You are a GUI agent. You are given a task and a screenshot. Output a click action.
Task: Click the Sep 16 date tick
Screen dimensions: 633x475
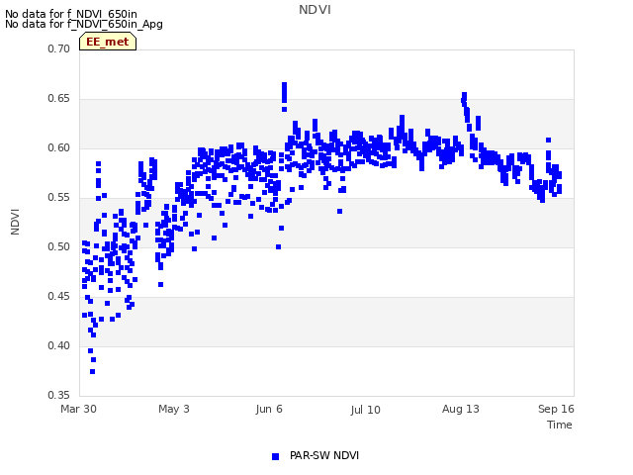(556, 409)
